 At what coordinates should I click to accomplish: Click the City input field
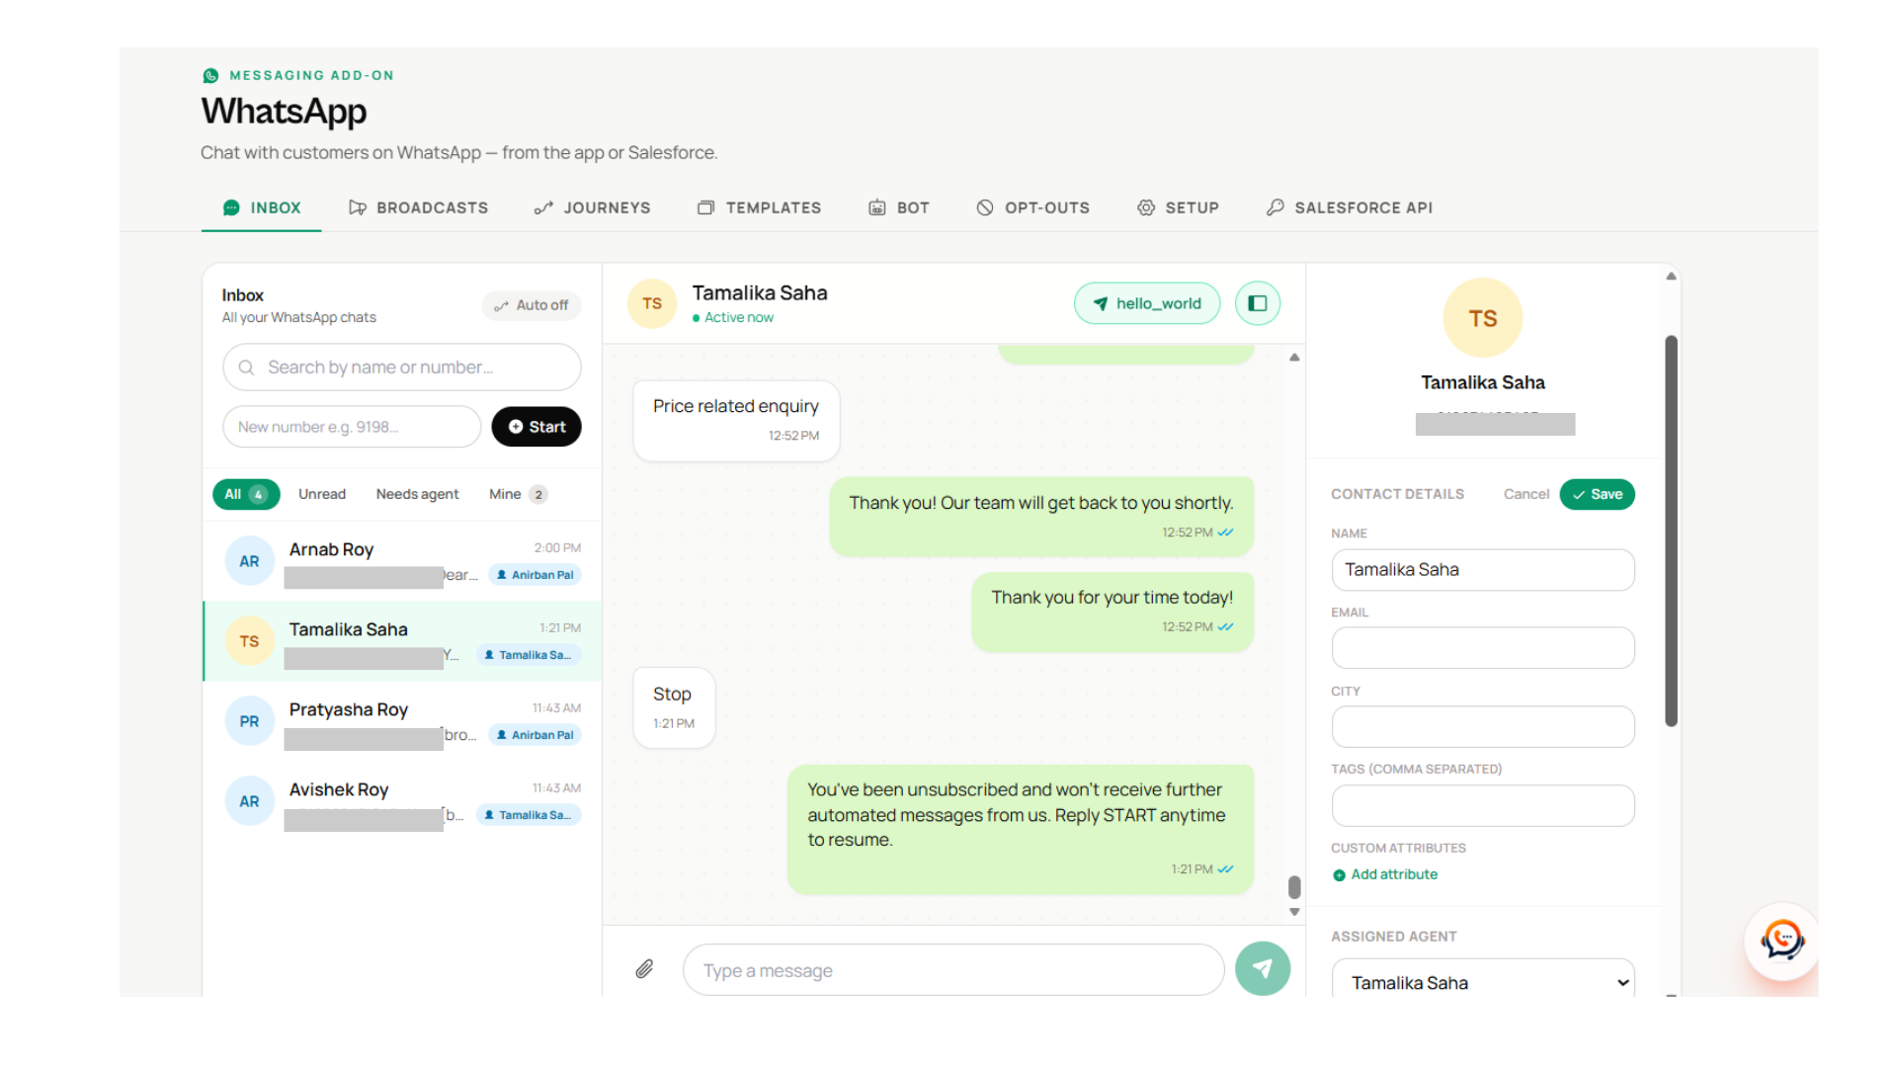[1482, 727]
